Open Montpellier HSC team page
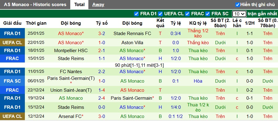278x121 pixels. pos(71,51)
